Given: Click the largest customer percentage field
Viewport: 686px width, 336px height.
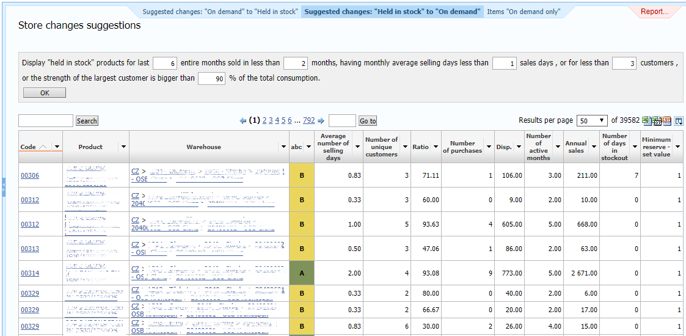Looking at the screenshot, I should (211, 79).
